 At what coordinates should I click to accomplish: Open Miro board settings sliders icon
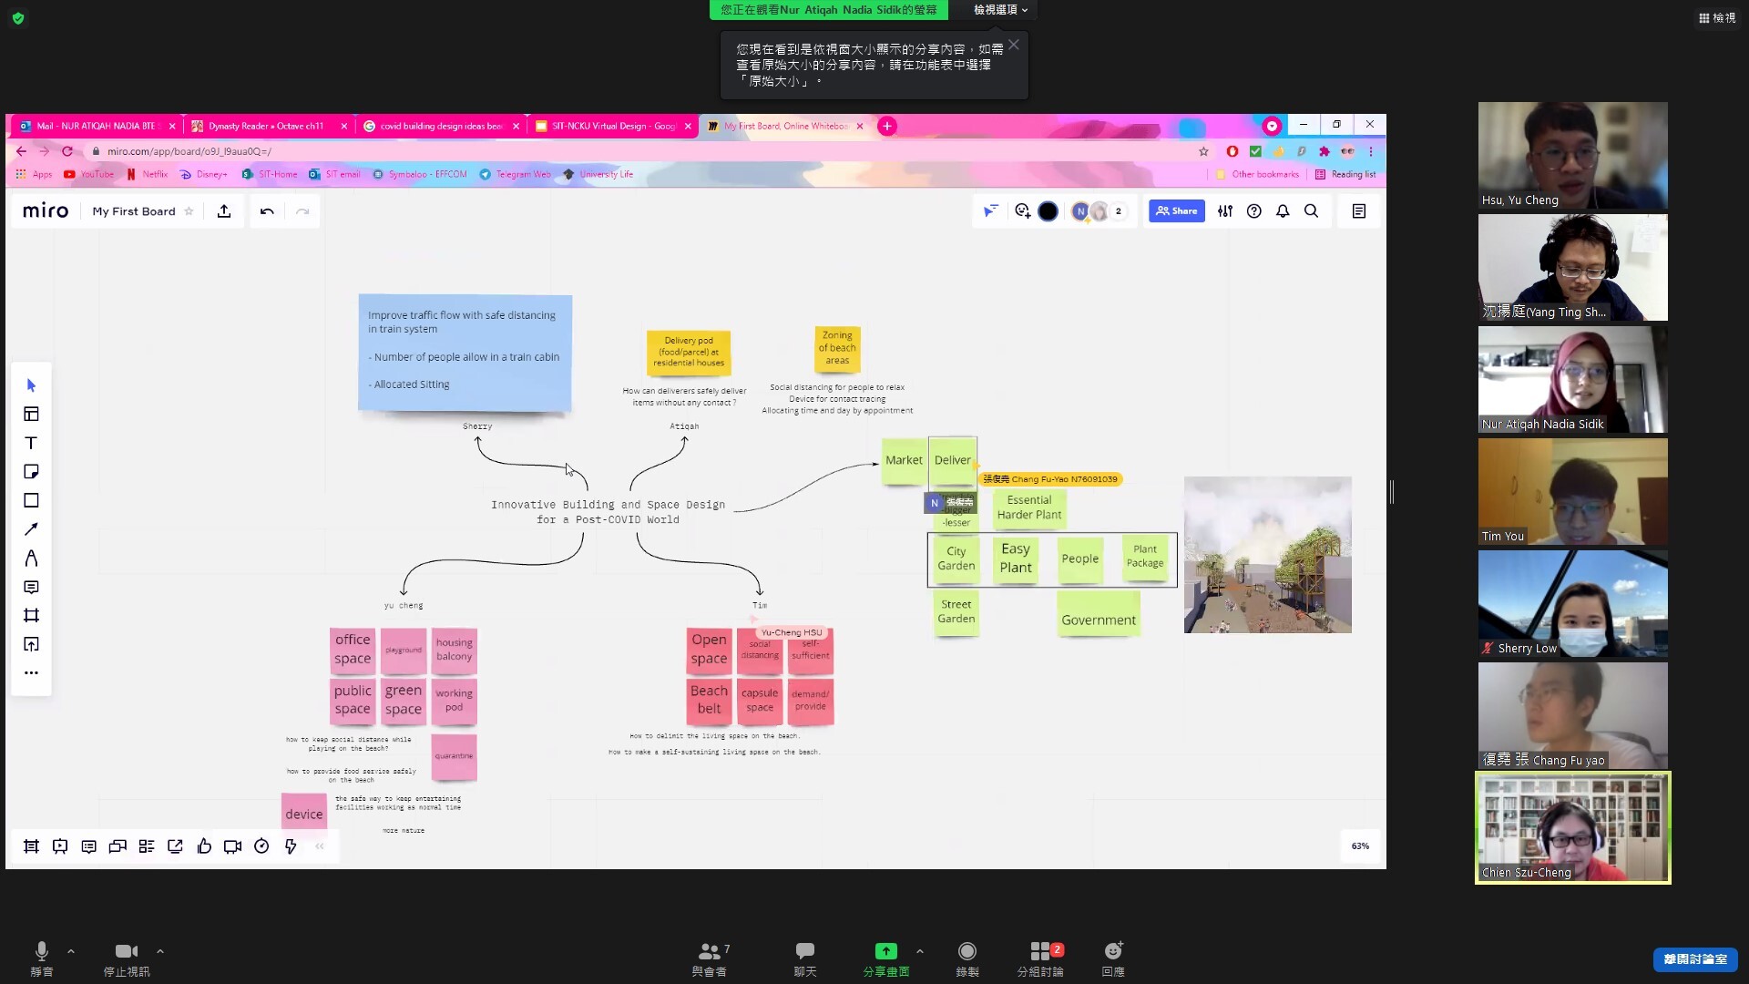1225,211
